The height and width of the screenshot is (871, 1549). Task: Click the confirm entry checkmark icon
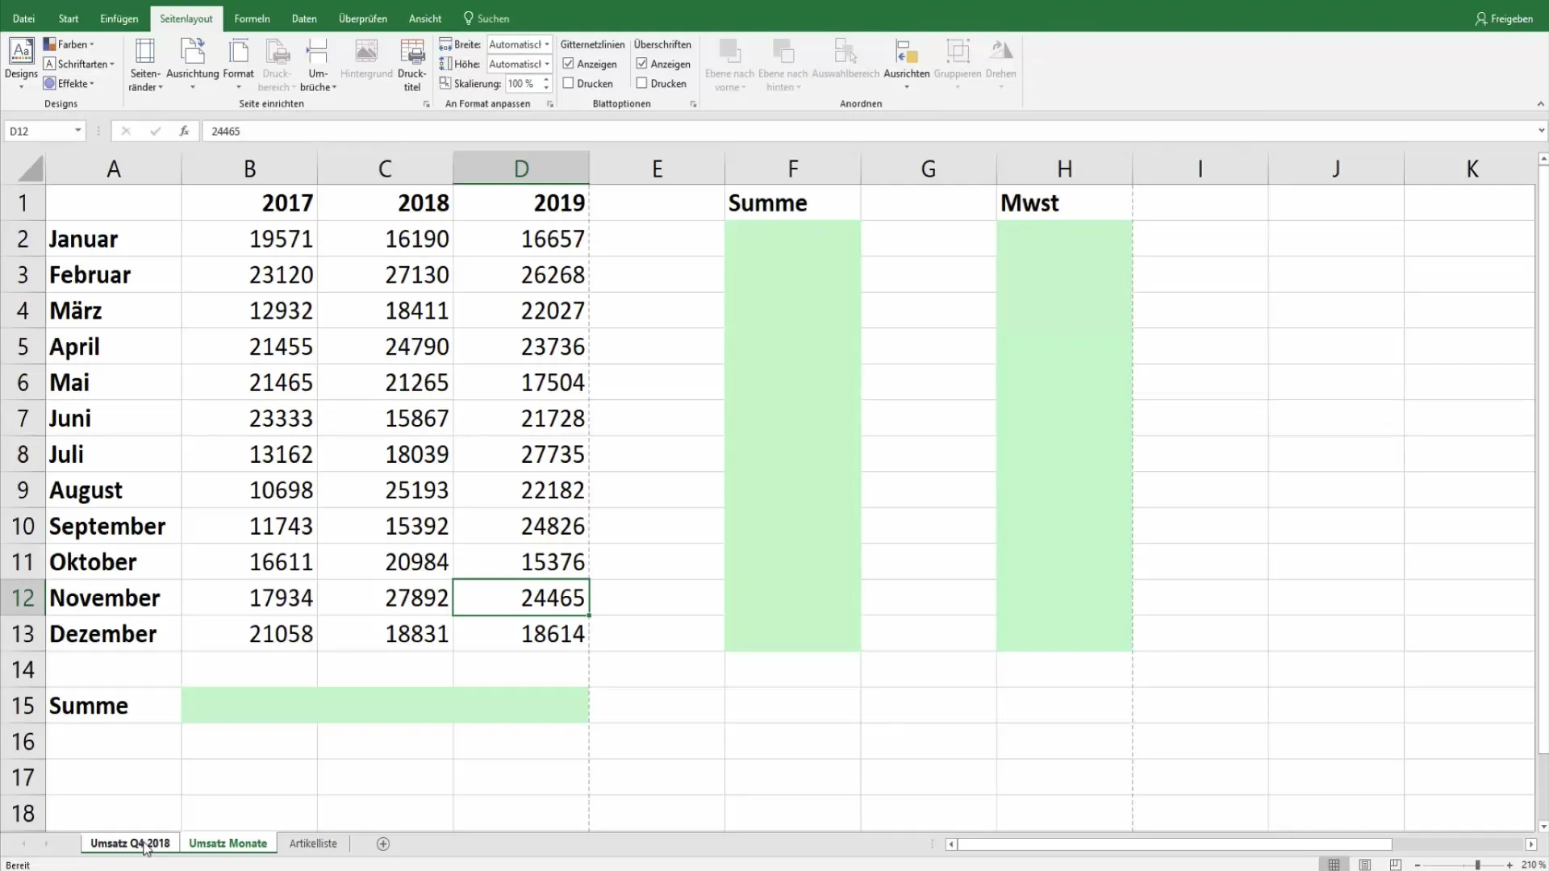click(x=155, y=131)
